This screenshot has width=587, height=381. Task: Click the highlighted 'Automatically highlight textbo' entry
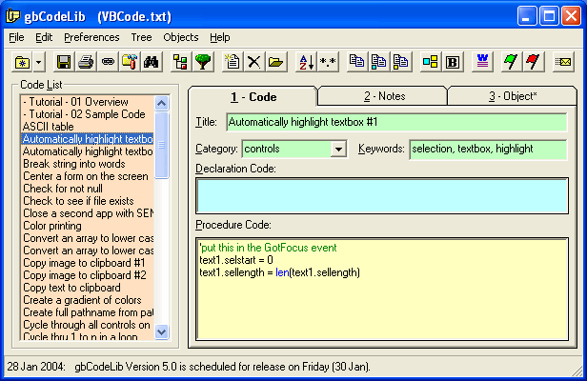click(88, 139)
